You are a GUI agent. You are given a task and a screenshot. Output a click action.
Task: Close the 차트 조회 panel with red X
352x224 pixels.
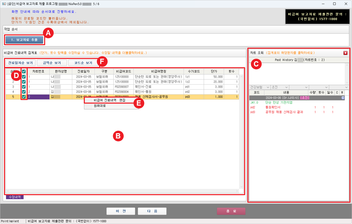pyautogui.click(x=345, y=53)
